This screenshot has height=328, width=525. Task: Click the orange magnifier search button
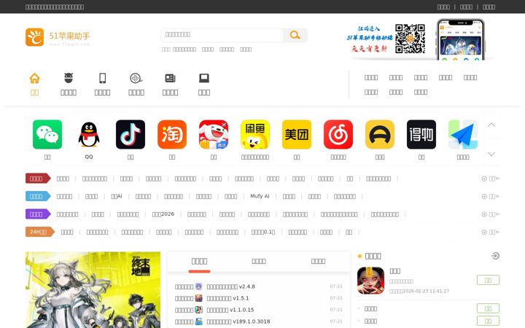(295, 35)
